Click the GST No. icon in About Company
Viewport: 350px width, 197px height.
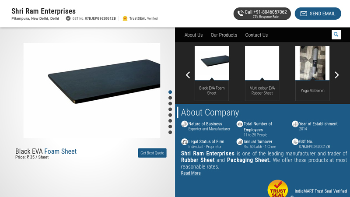pyautogui.click(x=295, y=141)
